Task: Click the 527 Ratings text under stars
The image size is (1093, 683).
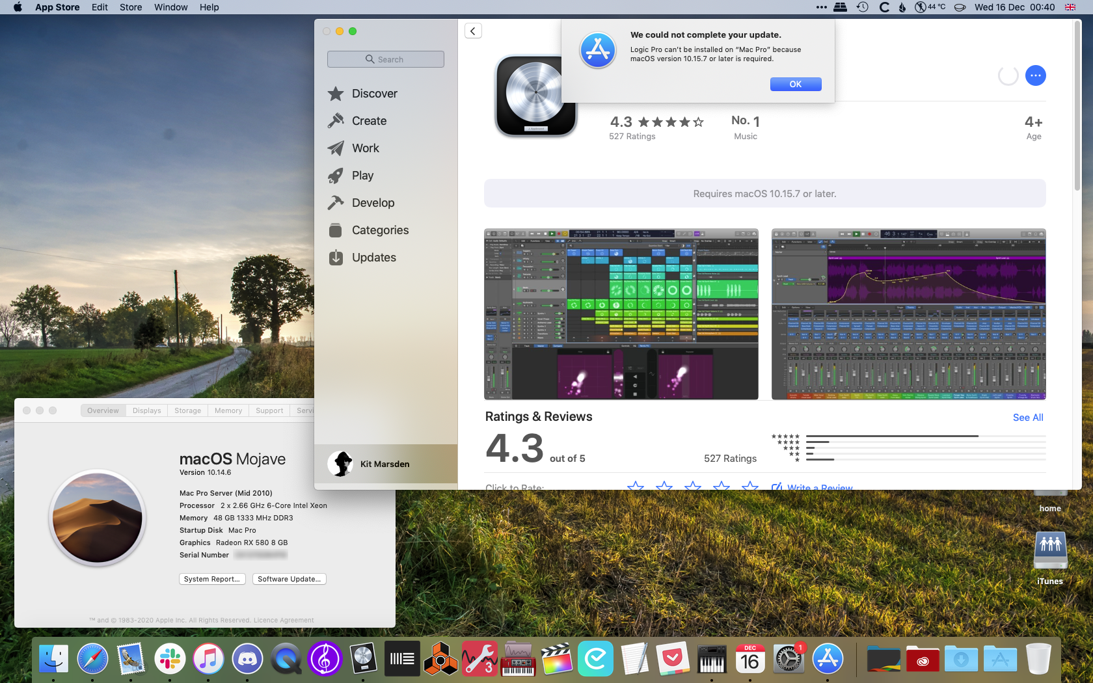Action: (x=632, y=137)
